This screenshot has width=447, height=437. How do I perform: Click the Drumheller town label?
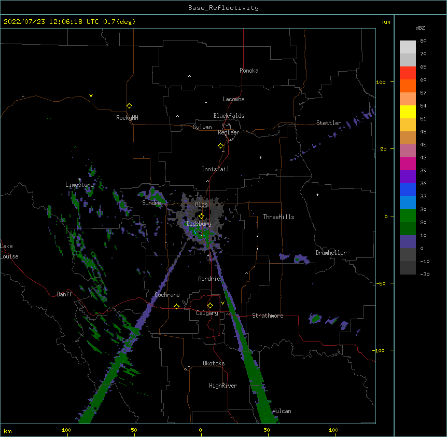(331, 253)
